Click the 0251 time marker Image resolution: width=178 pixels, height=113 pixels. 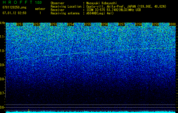tap(20, 24)
